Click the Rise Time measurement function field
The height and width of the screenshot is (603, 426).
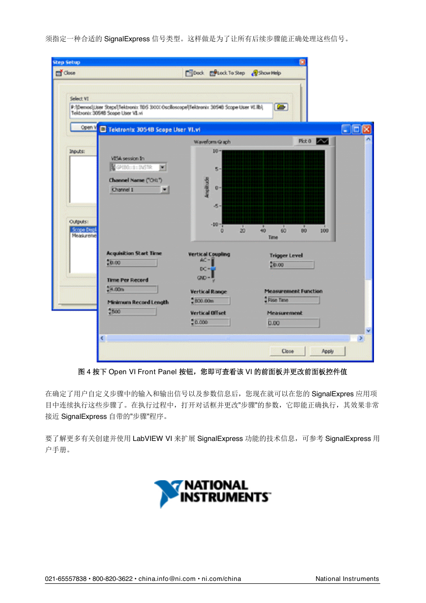[293, 300]
